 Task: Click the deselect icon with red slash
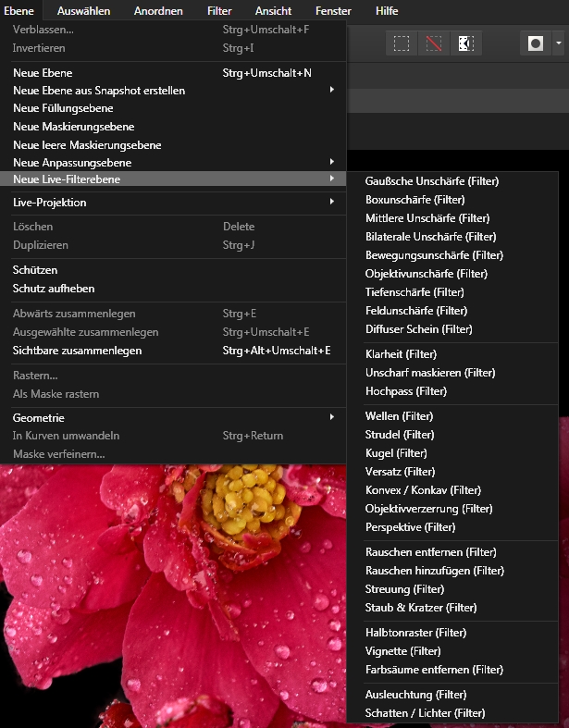click(434, 43)
